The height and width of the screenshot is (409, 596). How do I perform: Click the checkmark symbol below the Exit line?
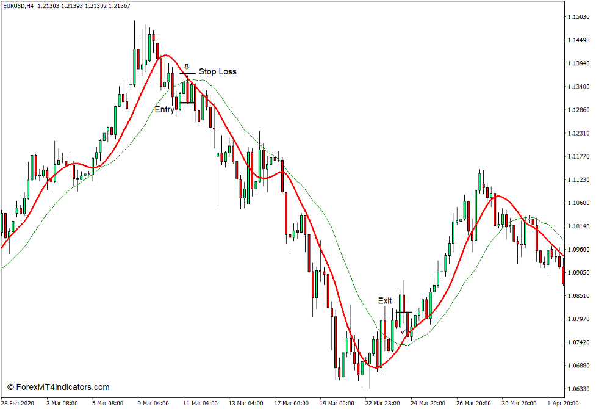point(403,332)
